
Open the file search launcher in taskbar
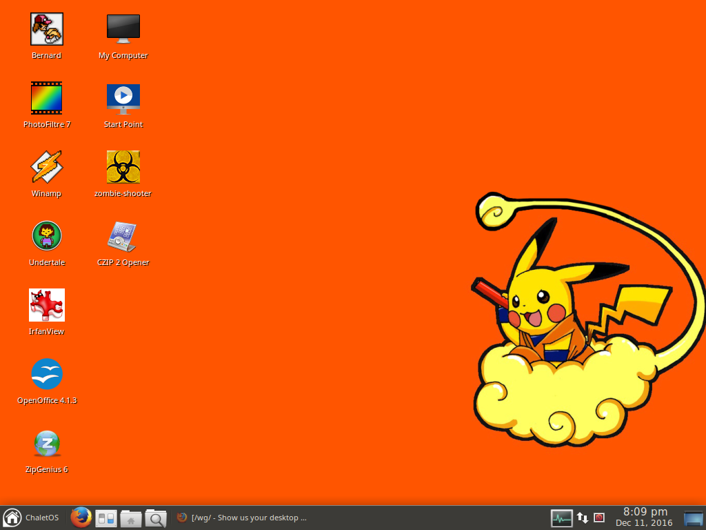tap(156, 518)
